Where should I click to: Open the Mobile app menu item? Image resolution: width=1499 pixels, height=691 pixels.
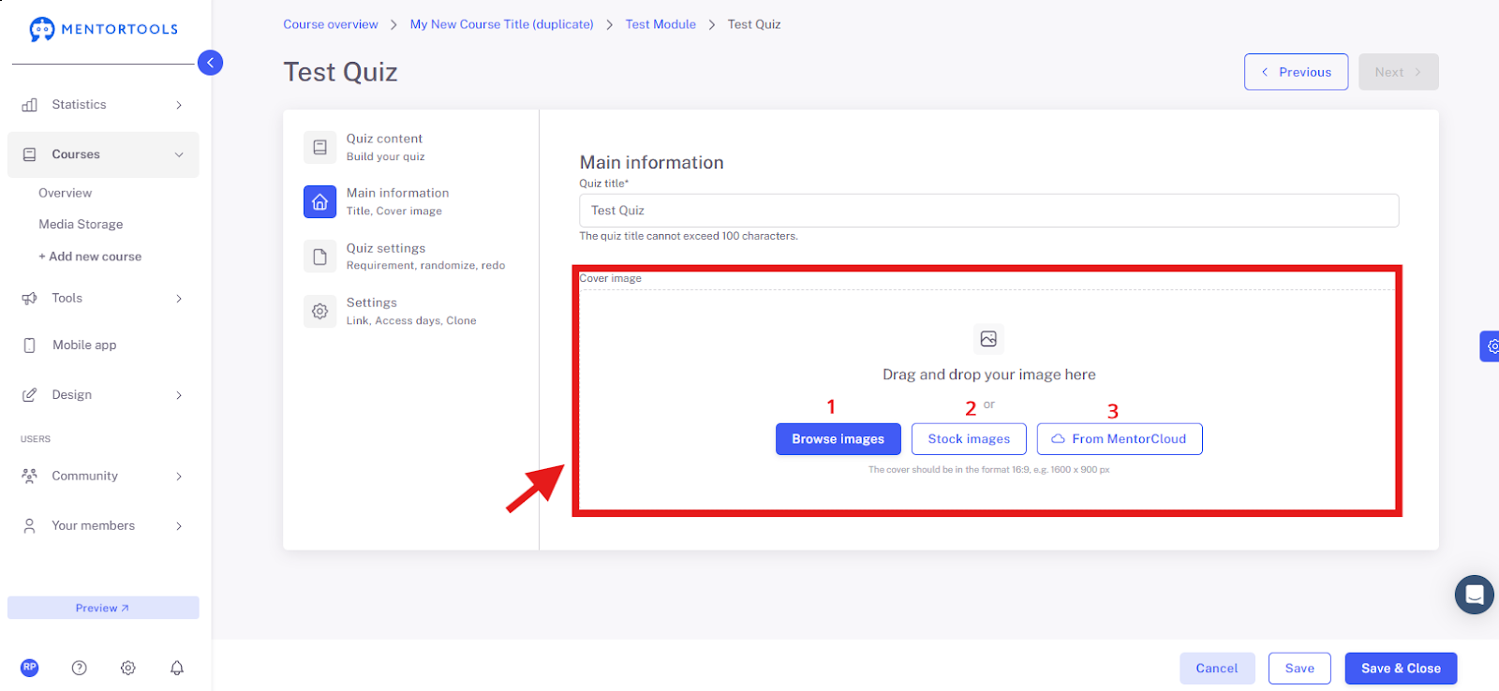84,345
